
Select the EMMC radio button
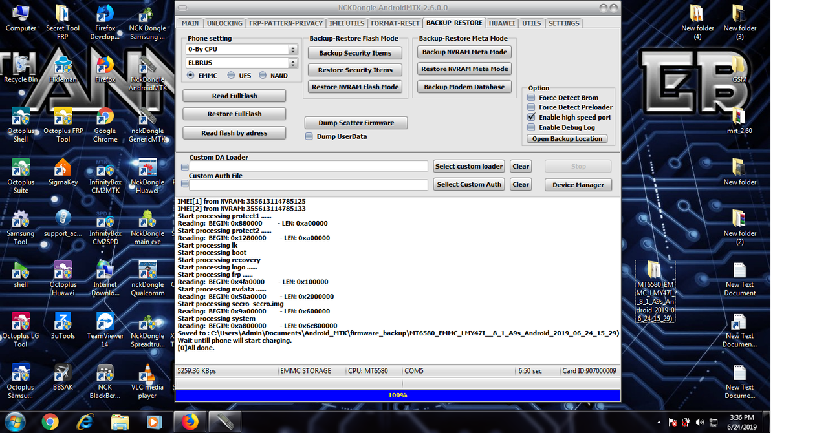190,76
